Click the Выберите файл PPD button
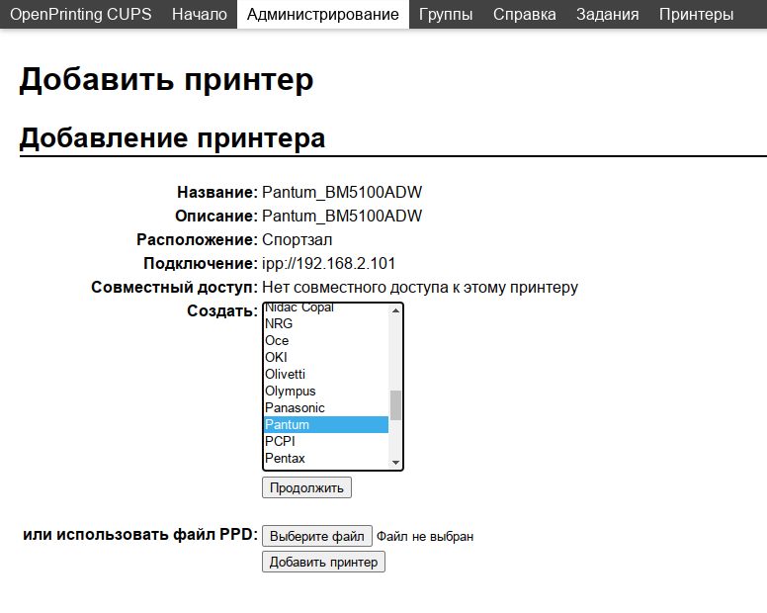This screenshot has width=767, height=613. [x=317, y=536]
